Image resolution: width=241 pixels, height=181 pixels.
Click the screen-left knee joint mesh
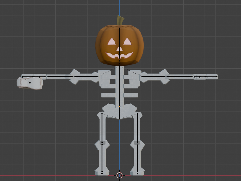102,145
